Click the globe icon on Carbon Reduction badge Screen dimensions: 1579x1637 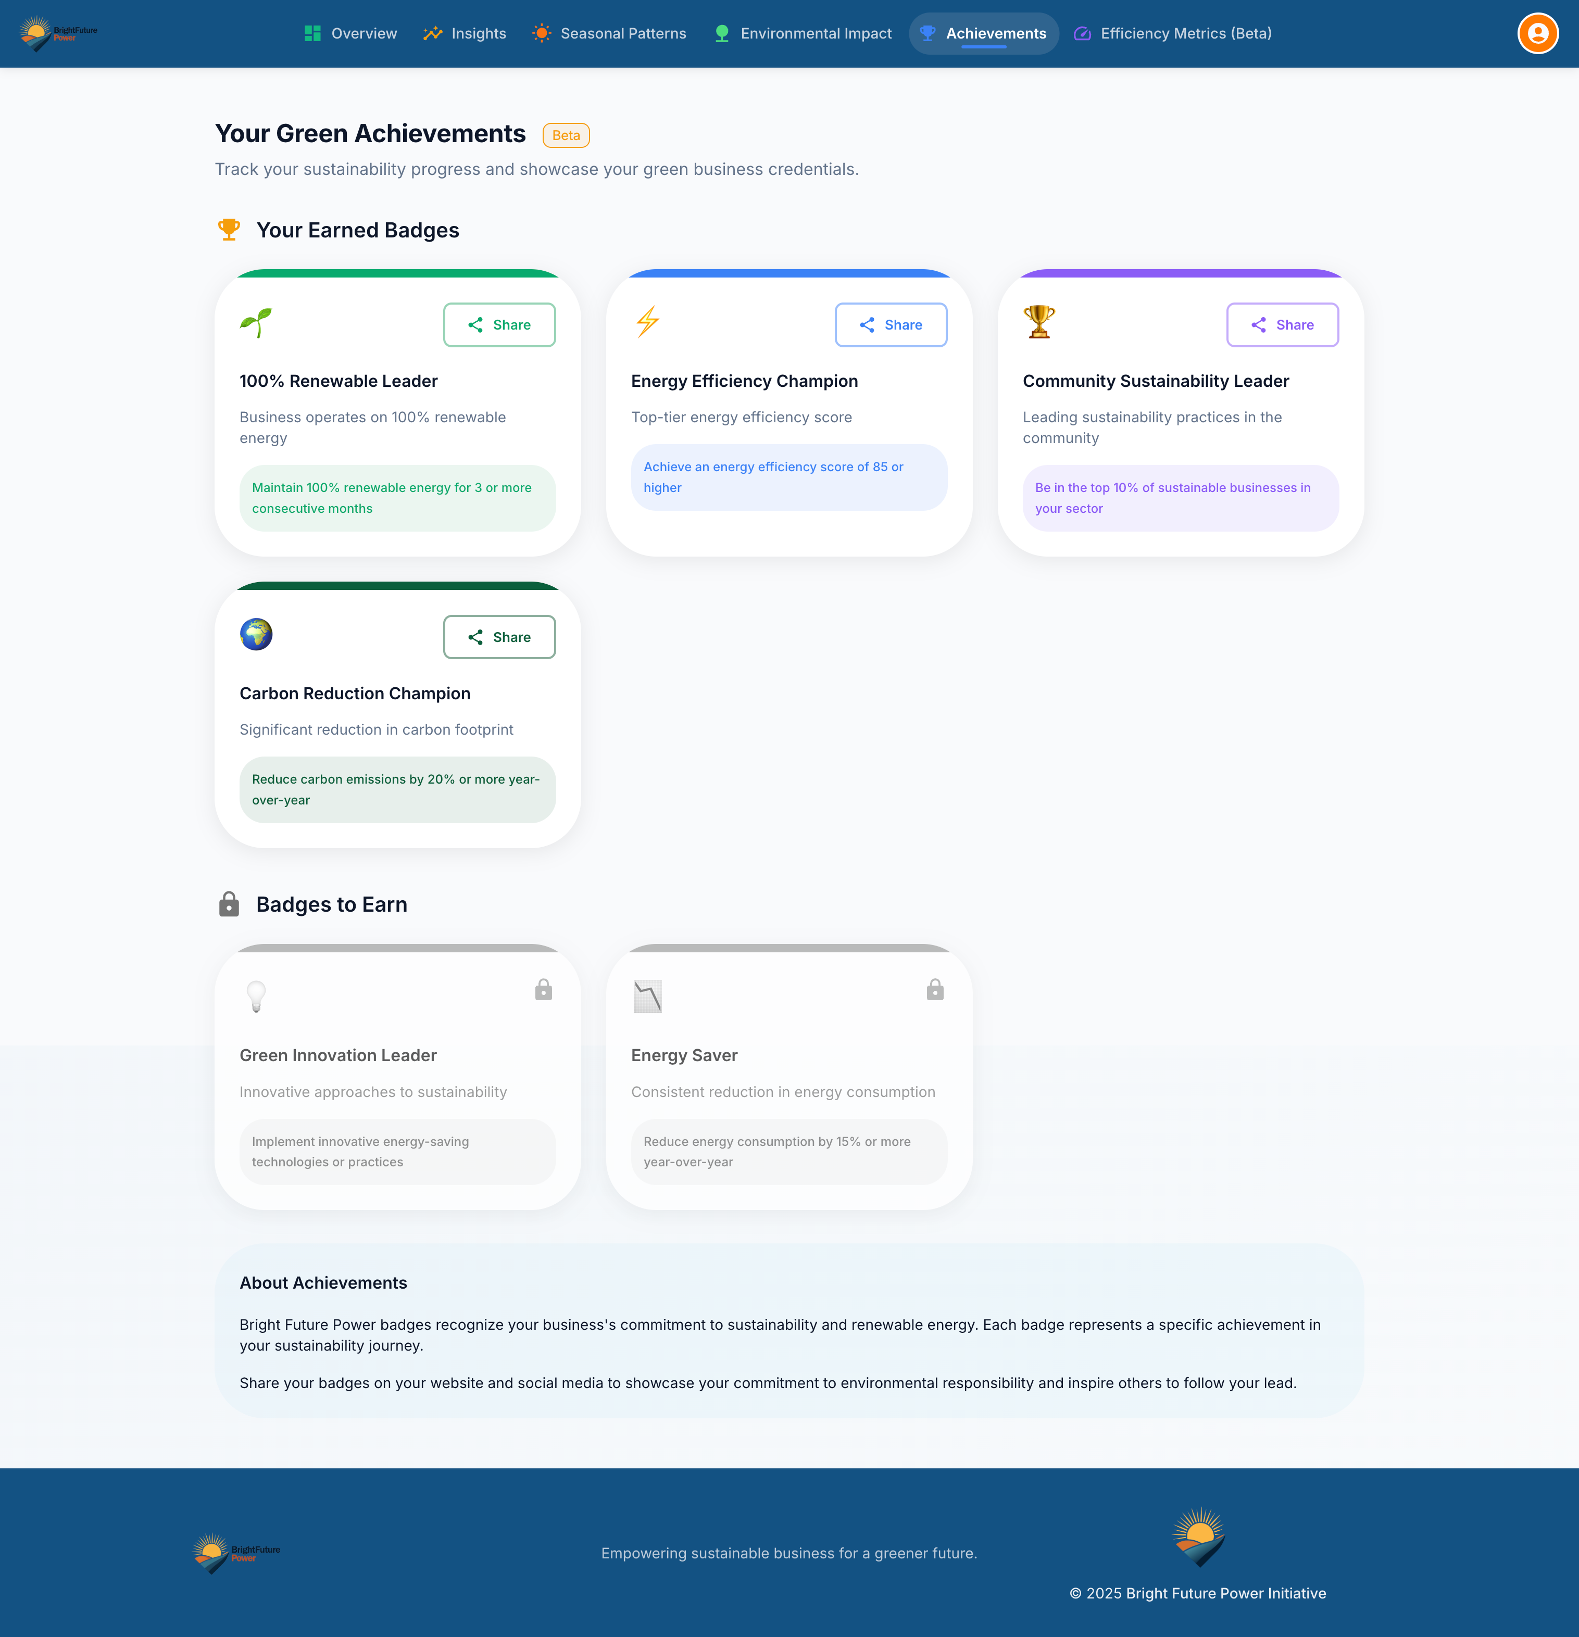click(256, 635)
